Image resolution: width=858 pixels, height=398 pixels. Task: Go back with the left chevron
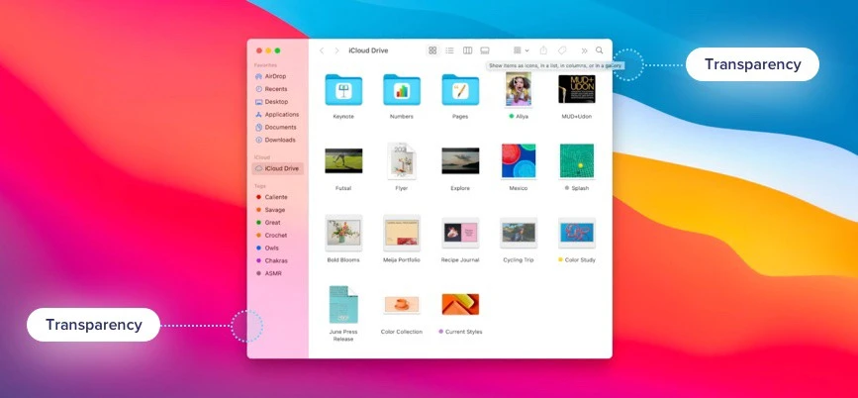pos(322,50)
